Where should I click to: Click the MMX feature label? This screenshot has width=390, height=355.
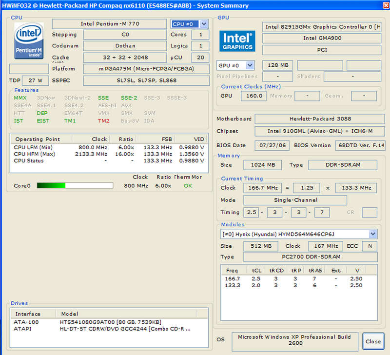[20, 98]
